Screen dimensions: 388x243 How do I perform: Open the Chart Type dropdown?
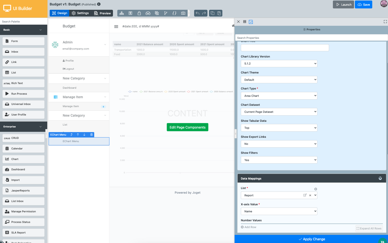(x=279, y=96)
